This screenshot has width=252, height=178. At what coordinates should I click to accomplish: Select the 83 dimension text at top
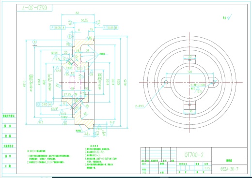click(78, 13)
